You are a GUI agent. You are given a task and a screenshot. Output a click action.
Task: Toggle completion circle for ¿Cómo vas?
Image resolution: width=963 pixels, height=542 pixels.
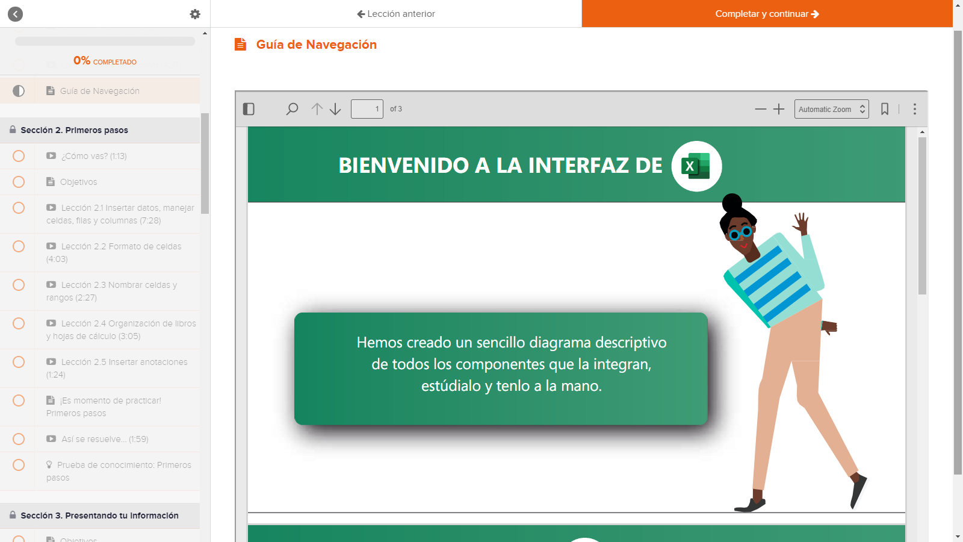pyautogui.click(x=19, y=156)
